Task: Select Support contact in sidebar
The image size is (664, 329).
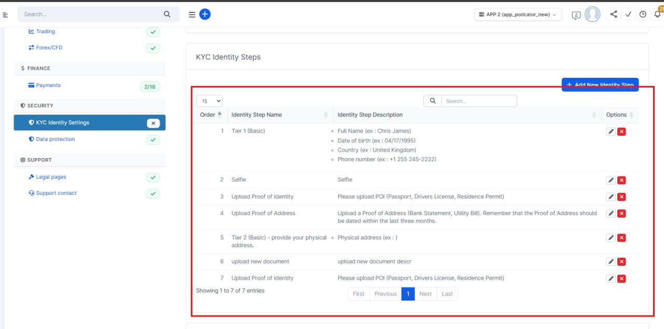Action: click(56, 193)
